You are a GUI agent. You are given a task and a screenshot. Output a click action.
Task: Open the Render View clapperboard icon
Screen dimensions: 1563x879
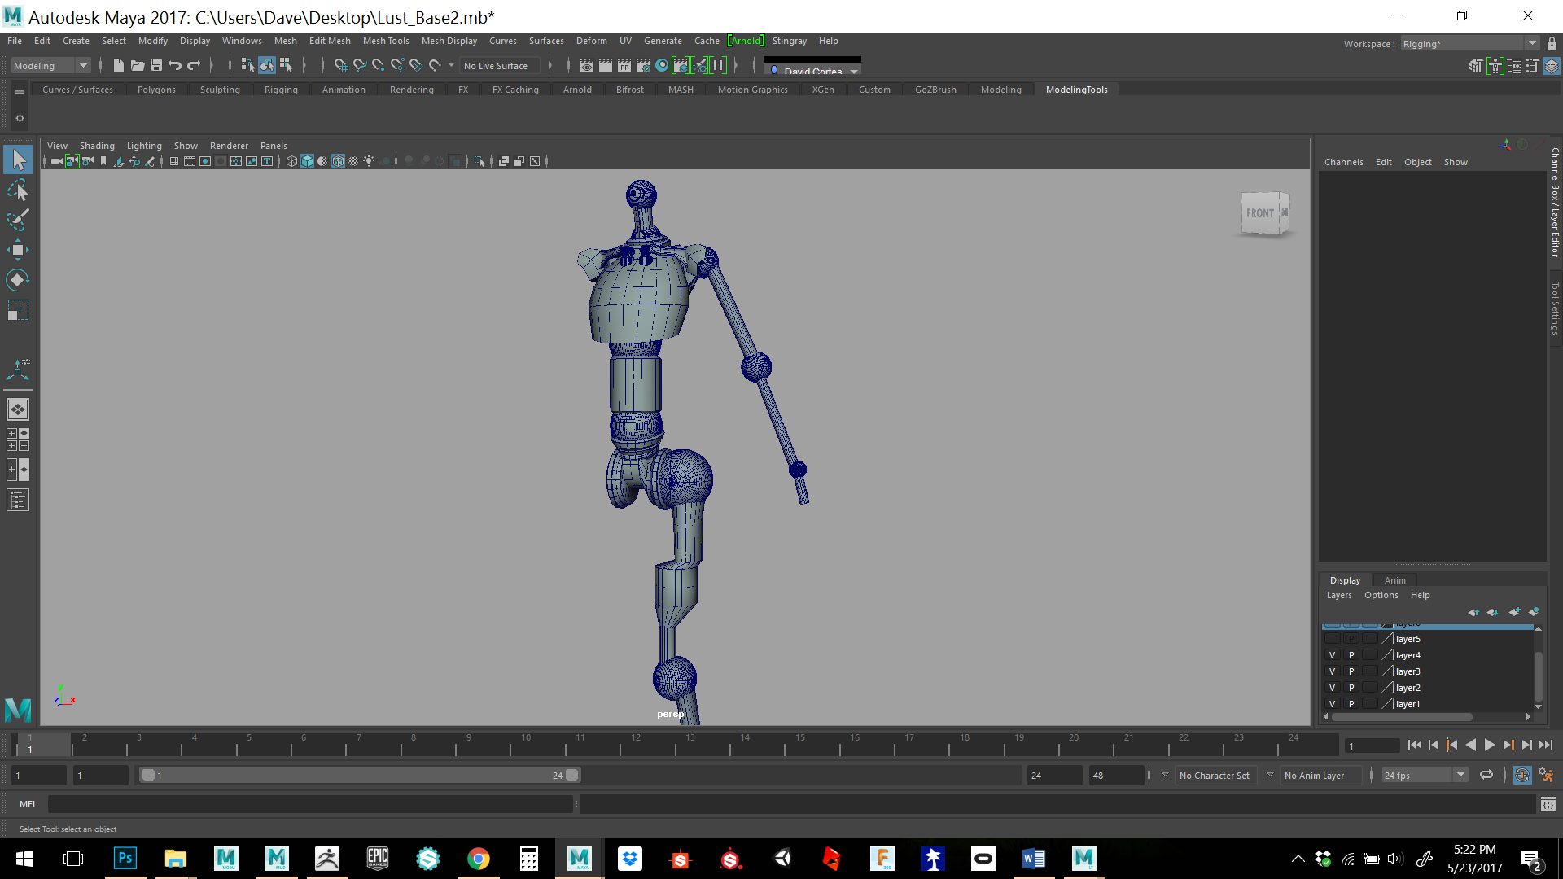click(586, 65)
